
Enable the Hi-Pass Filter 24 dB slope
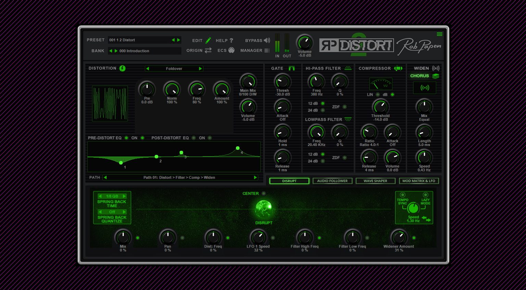coord(323,110)
